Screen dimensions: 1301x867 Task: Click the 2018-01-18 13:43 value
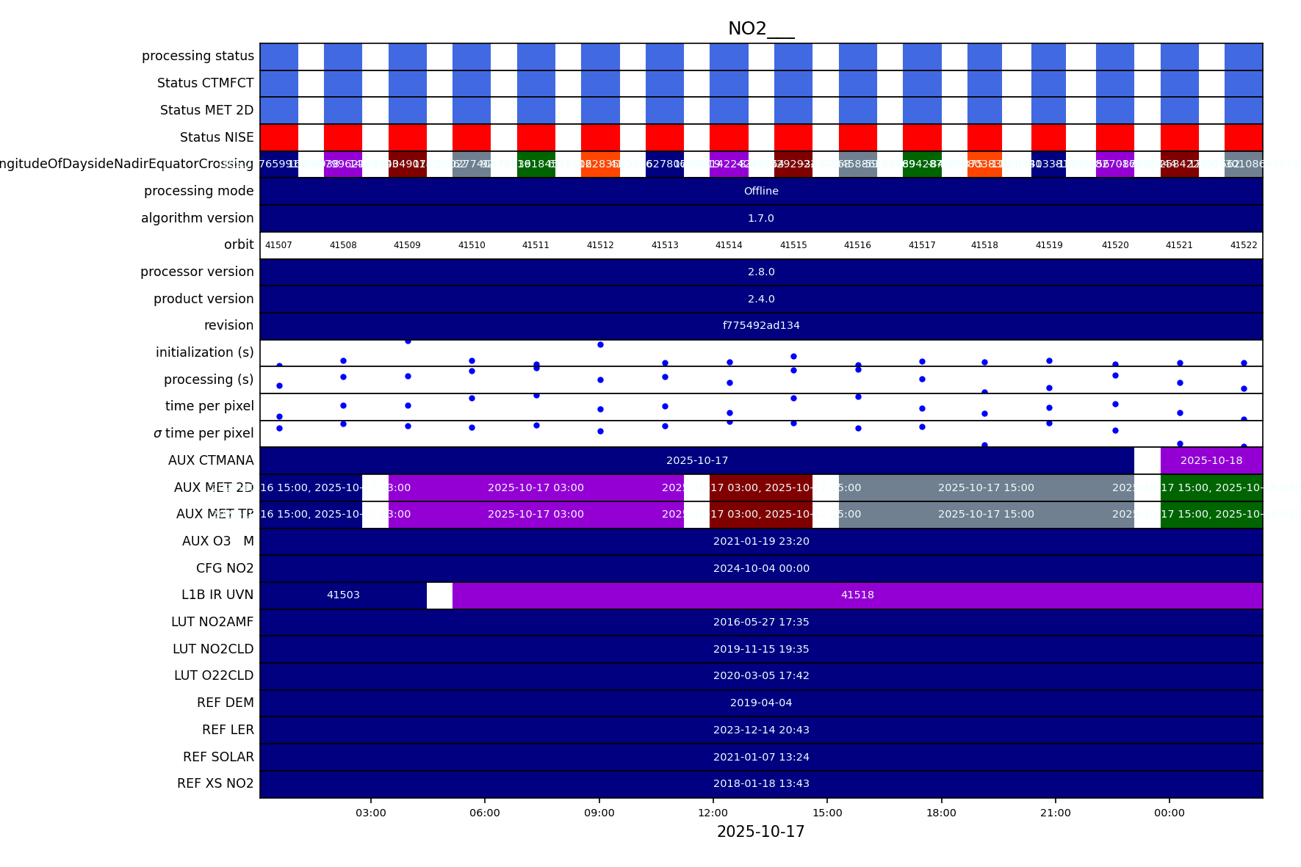(760, 784)
